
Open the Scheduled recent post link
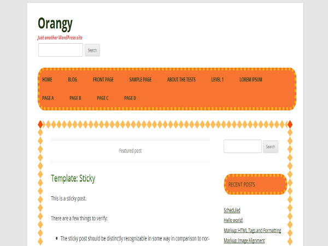tap(232, 210)
